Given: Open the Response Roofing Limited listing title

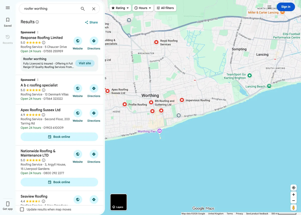Looking at the screenshot, I should 42,38.
